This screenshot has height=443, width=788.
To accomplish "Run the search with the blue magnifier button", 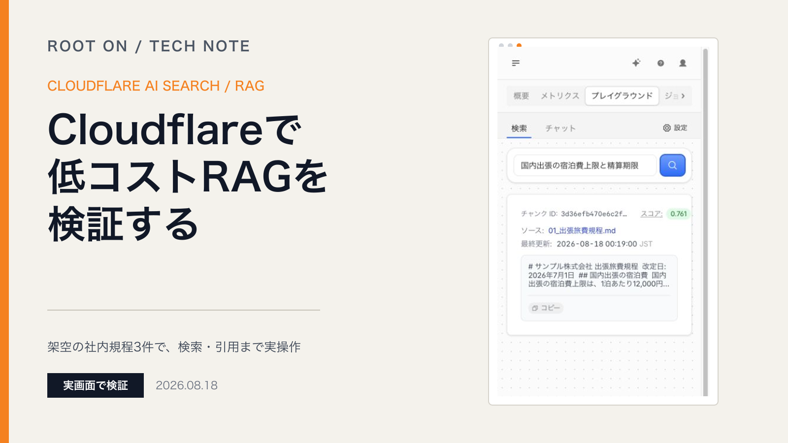I will click(x=672, y=165).
